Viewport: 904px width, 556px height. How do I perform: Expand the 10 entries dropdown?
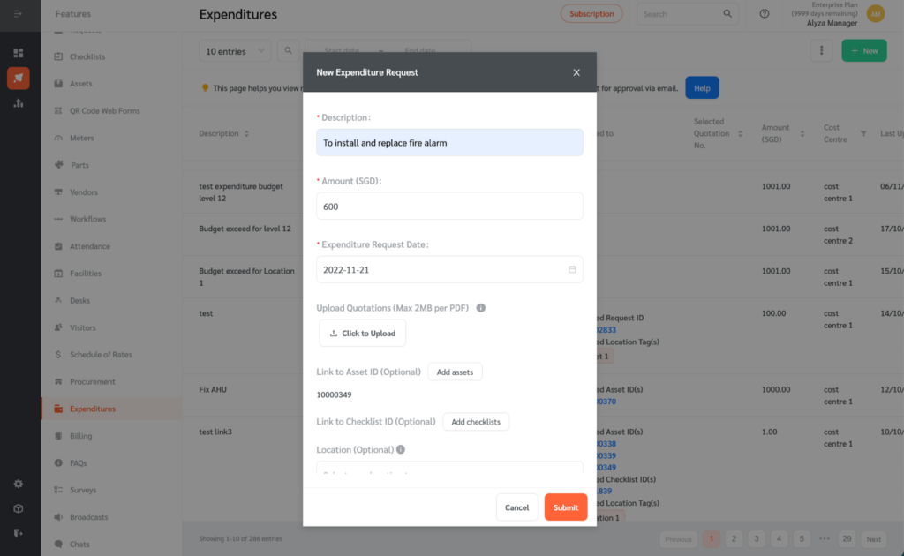(x=235, y=51)
